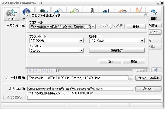Click the silver apple toolbar icon
165x139 pixels.
point(59,10)
